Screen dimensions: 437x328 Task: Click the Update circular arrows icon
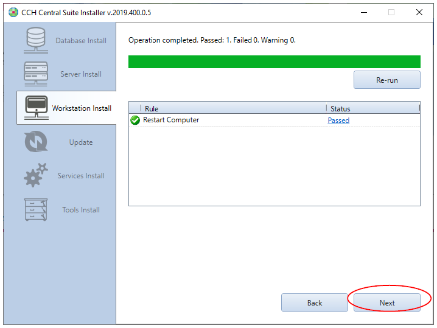point(36,142)
